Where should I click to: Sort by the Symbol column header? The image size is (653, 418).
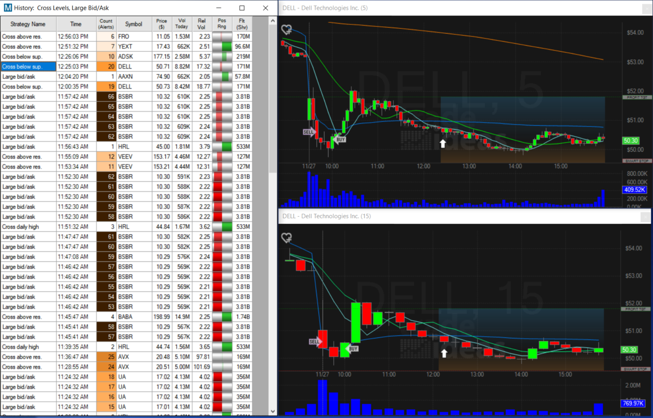click(x=133, y=24)
